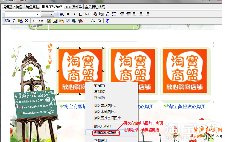Undo the last edit

point(34,21)
